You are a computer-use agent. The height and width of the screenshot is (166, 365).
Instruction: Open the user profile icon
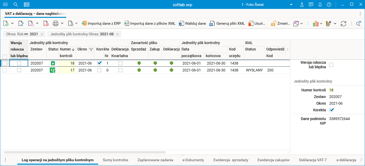pyautogui.click(x=302, y=5)
